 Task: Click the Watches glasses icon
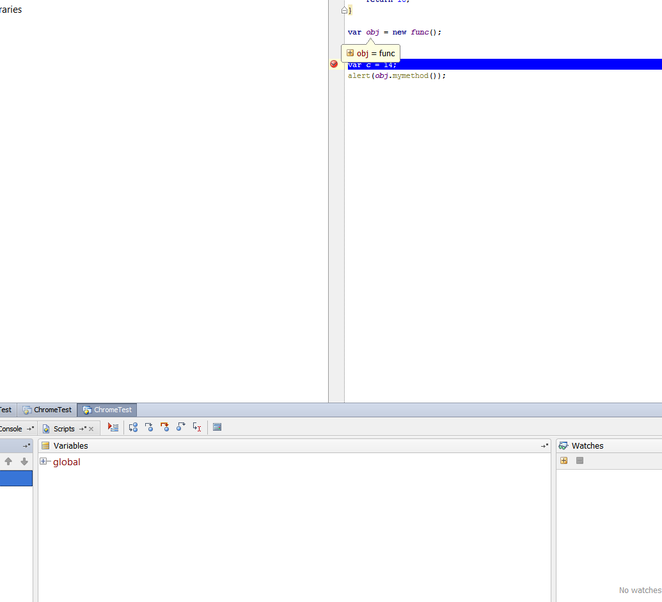563,445
